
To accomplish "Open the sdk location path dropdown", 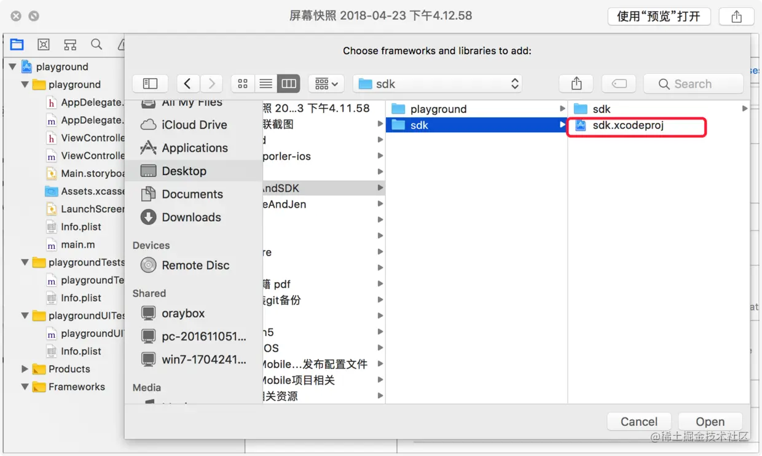I will (438, 84).
